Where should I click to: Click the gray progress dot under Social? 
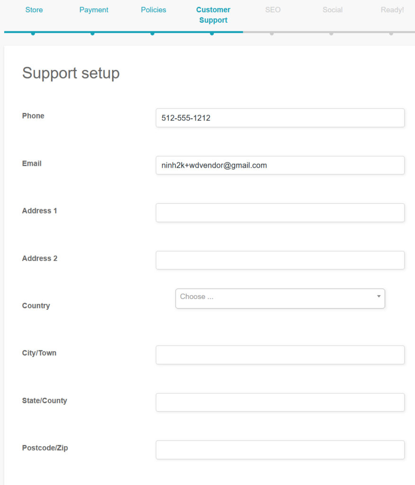click(x=331, y=33)
